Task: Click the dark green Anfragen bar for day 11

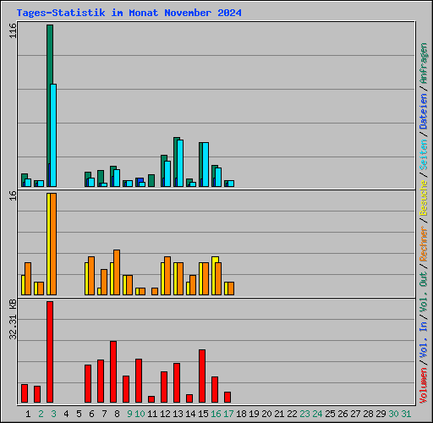Action: pyautogui.click(x=151, y=180)
